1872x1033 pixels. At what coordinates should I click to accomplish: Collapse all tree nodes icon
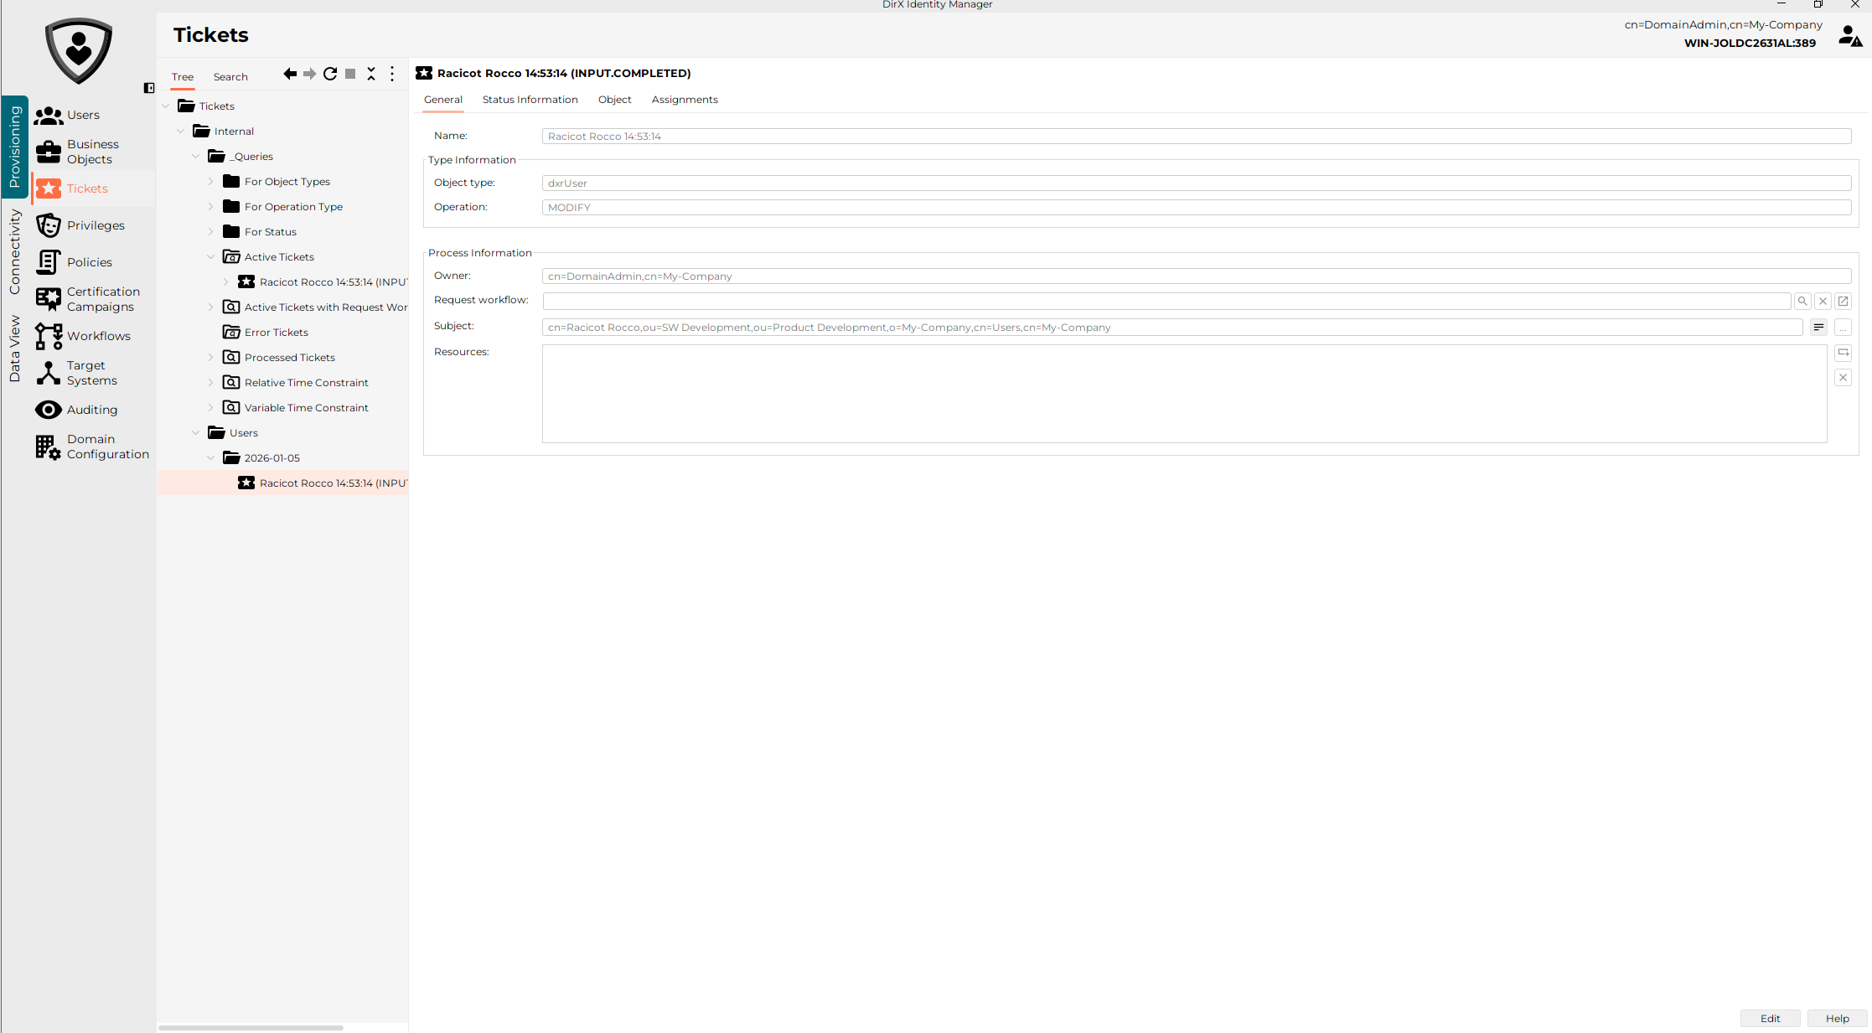tap(371, 74)
